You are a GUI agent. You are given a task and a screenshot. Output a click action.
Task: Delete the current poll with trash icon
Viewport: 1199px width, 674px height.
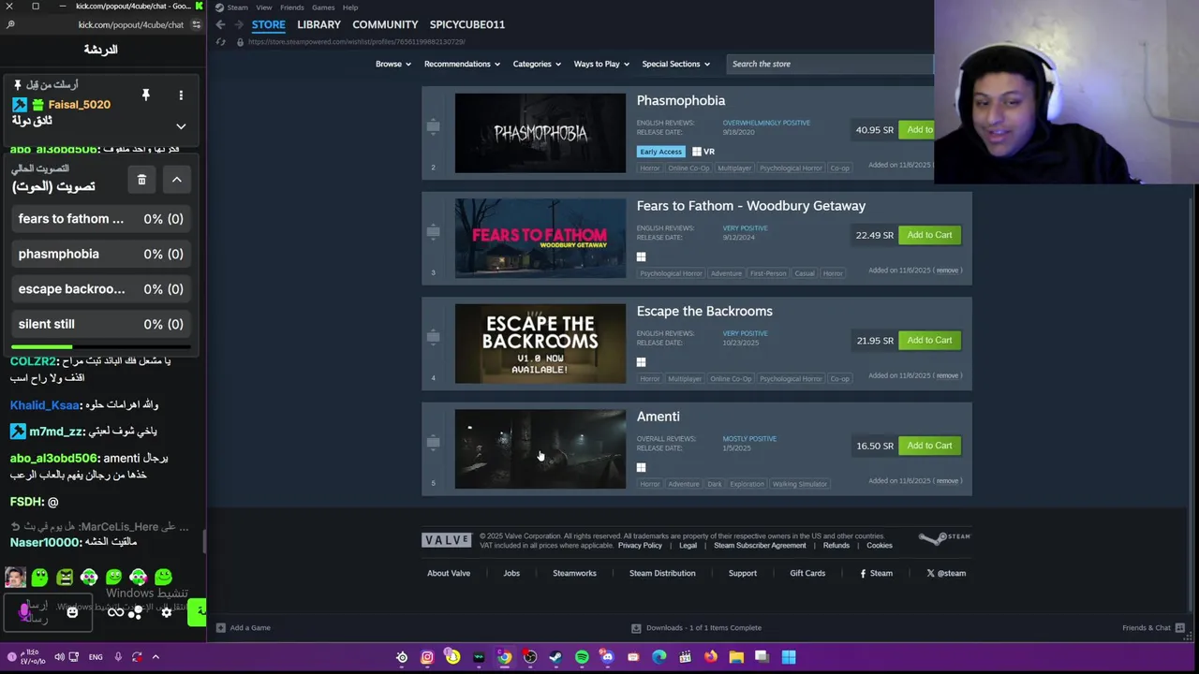[x=141, y=180]
